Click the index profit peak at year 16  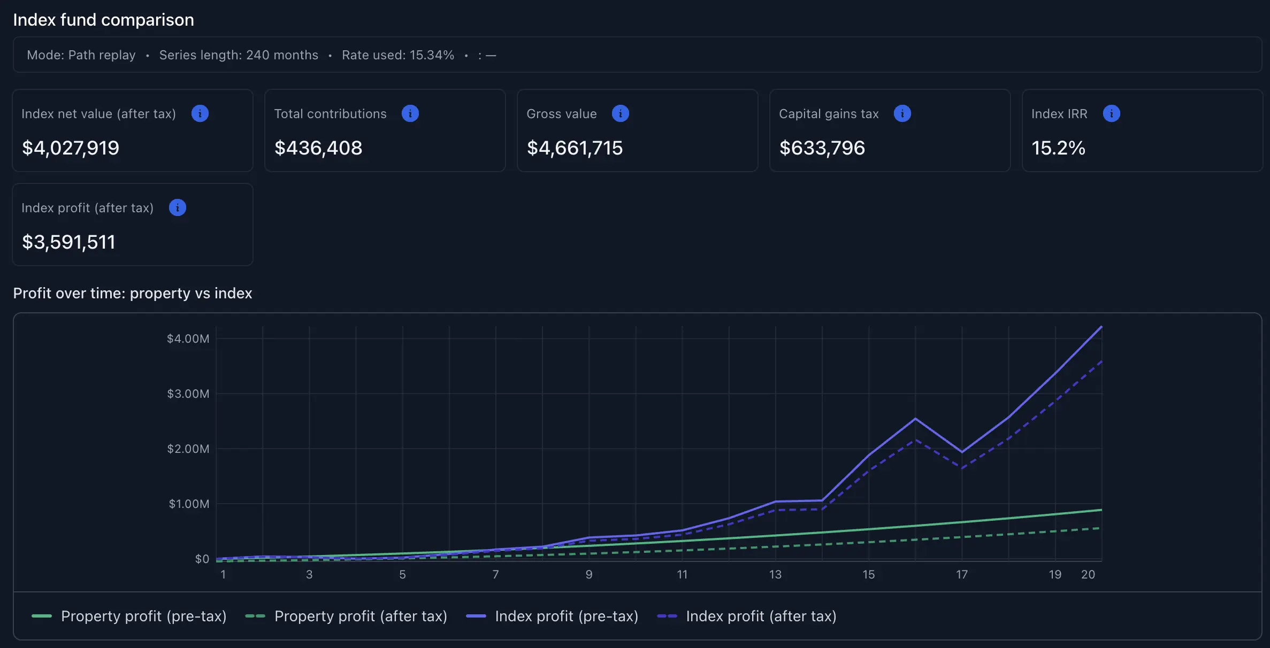point(915,419)
